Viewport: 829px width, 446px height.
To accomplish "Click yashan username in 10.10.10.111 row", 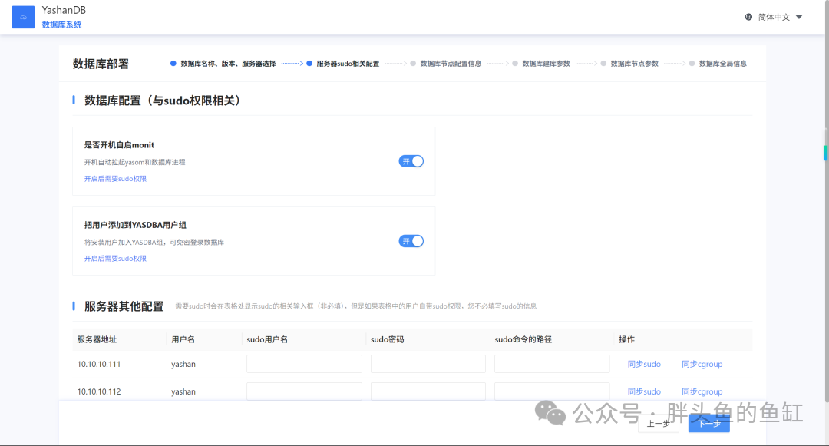I will pyautogui.click(x=183, y=364).
